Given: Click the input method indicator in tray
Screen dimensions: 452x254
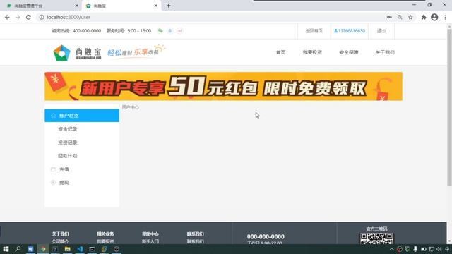Looking at the screenshot, I should tap(447, 249).
